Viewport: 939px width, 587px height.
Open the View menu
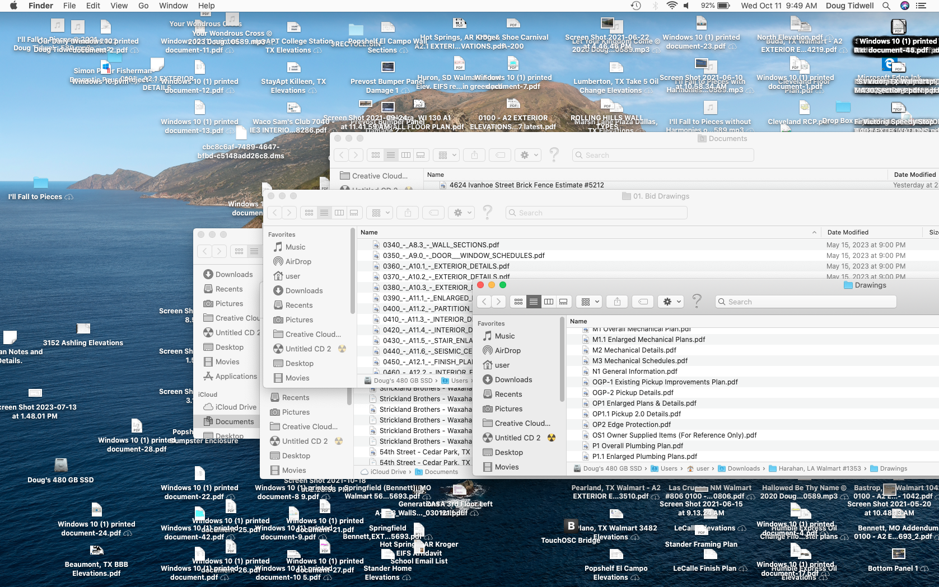(x=119, y=6)
